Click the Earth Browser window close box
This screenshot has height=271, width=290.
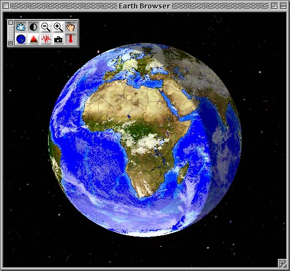6,6
